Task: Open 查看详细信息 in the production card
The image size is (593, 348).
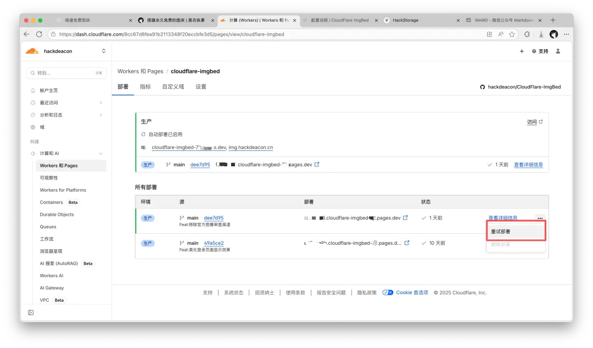Action: [x=528, y=165]
